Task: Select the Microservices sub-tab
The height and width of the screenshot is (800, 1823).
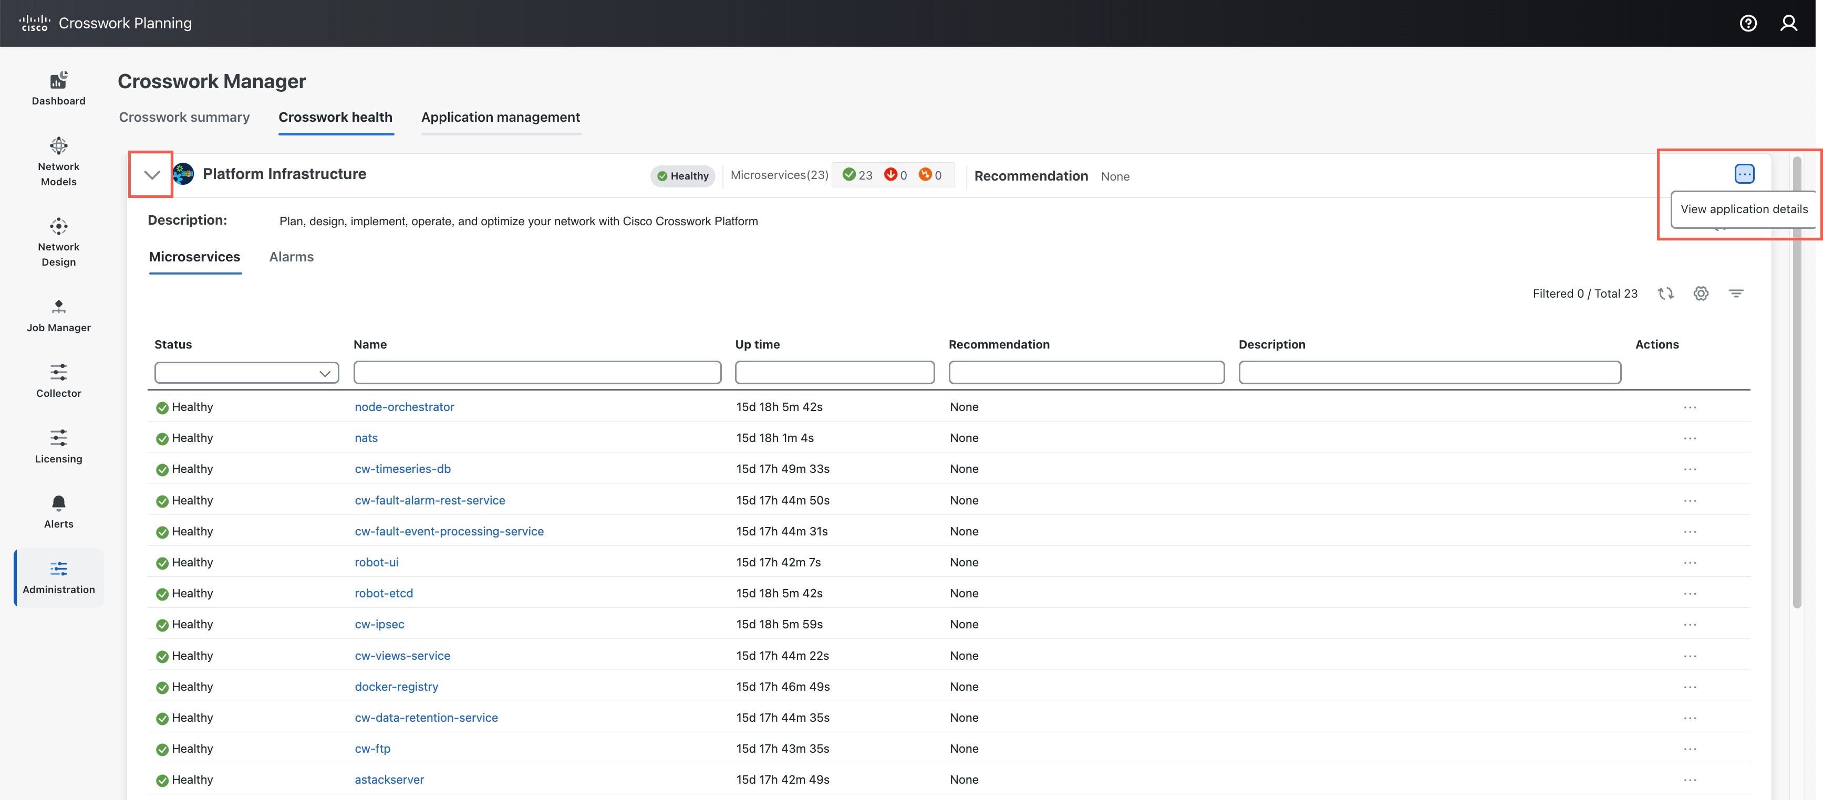Action: point(194,257)
